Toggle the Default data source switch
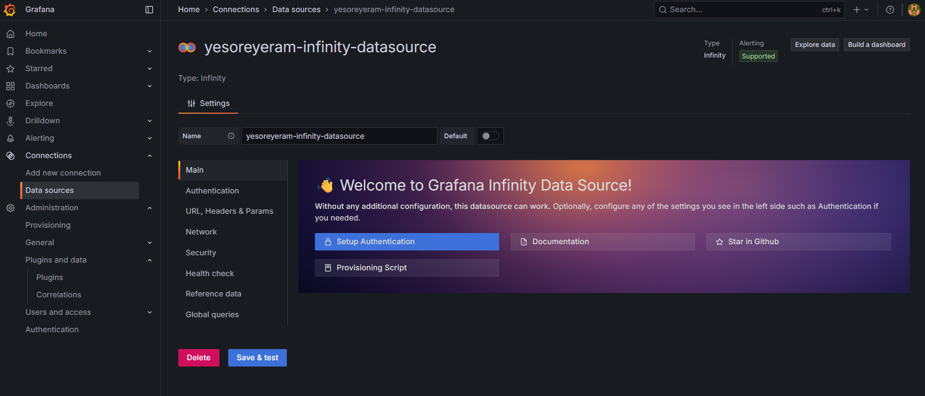This screenshot has height=396, width=925. pyautogui.click(x=490, y=136)
